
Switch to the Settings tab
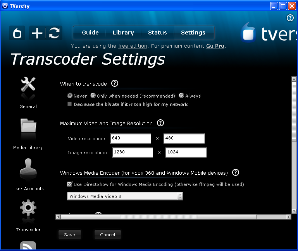pos(193,33)
